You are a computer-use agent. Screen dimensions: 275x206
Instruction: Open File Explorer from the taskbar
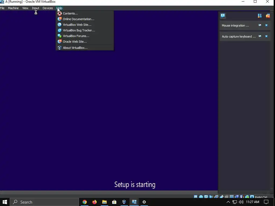[x=104, y=202]
